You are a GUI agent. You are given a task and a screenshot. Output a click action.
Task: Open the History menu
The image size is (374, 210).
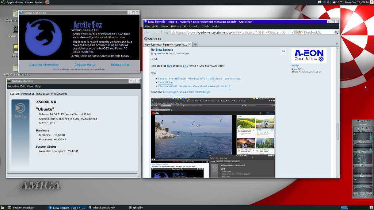pos(176,26)
